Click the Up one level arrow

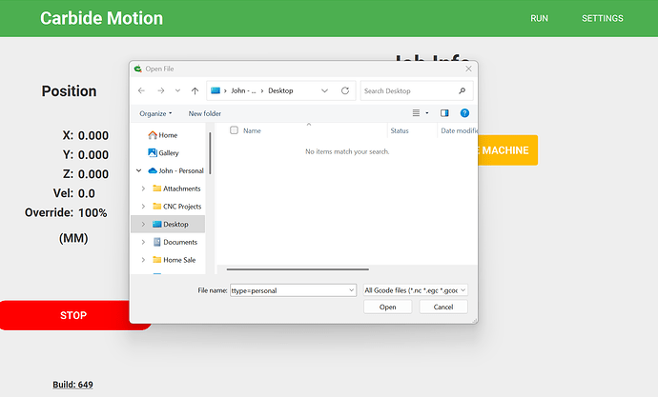point(195,90)
